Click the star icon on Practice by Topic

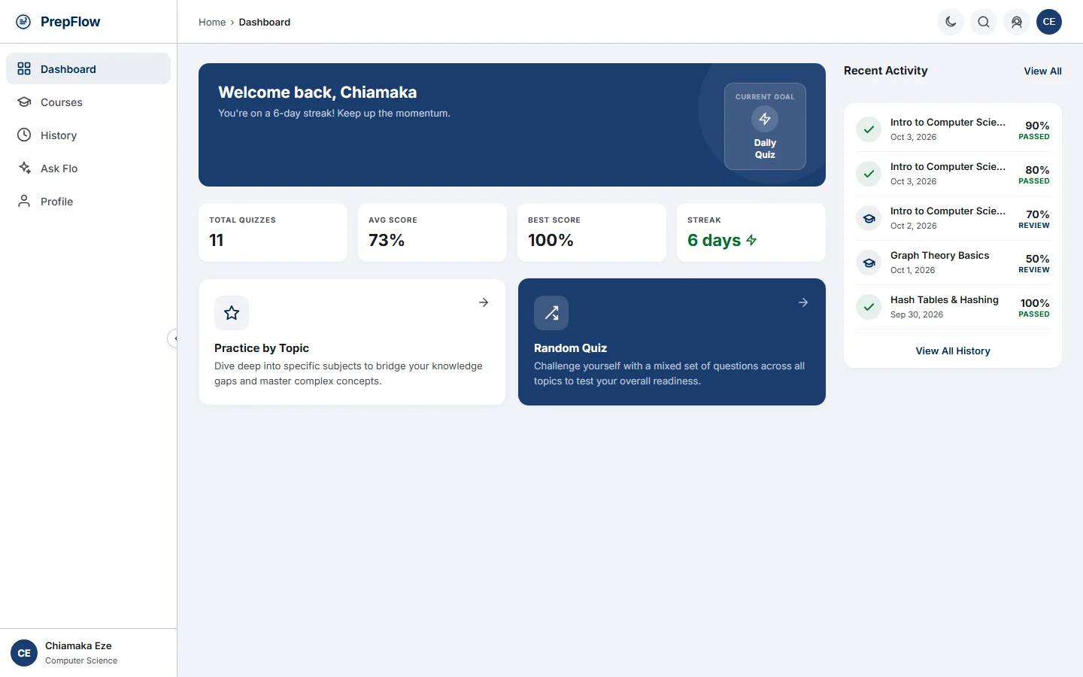tap(232, 313)
